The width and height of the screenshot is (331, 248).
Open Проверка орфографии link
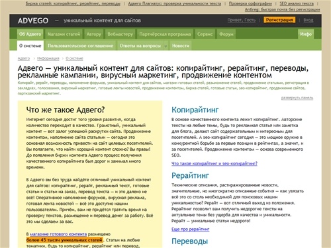tap(250, 3)
